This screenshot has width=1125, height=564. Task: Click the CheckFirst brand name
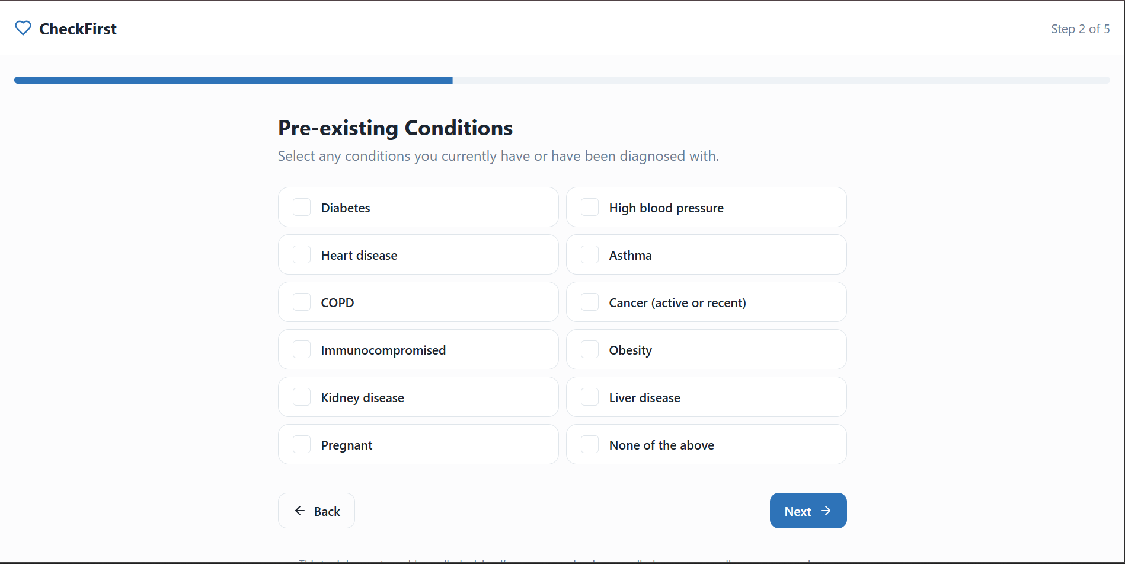(78, 28)
